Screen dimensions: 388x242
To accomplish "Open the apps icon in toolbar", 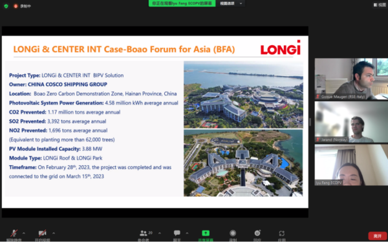I will 281,233.
